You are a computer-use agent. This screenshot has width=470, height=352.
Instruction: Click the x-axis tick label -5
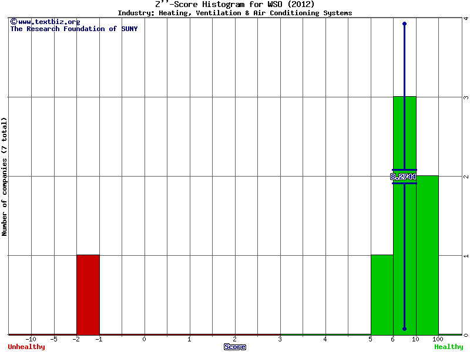click(x=53, y=339)
